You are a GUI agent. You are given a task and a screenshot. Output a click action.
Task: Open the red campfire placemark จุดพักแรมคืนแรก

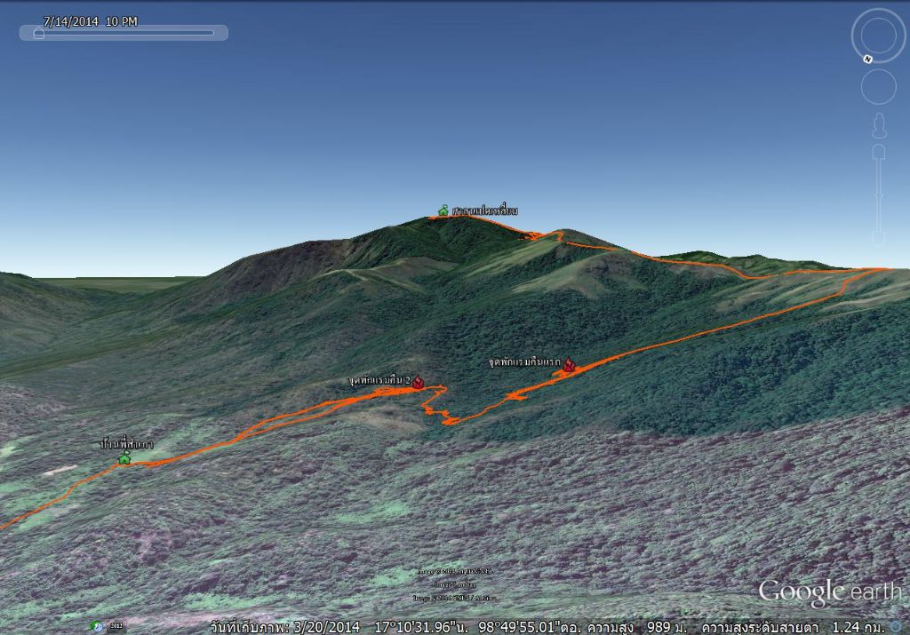tap(569, 364)
